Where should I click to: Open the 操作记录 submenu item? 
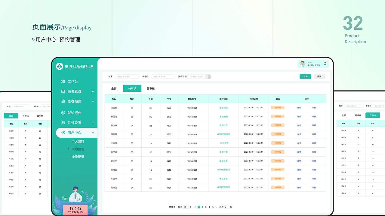[x=78, y=157]
